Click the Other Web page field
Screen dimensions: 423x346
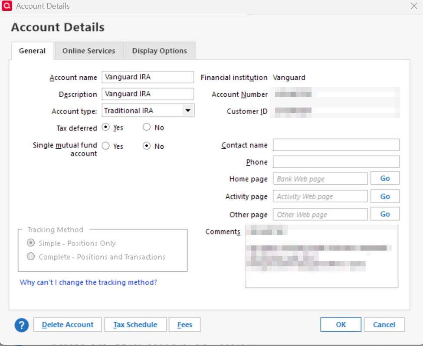320,214
